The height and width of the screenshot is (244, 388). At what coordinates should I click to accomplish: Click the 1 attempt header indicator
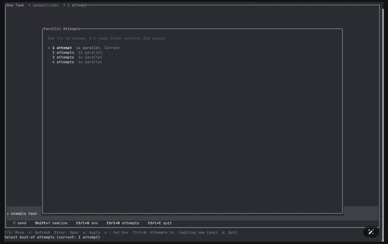(x=77, y=5)
